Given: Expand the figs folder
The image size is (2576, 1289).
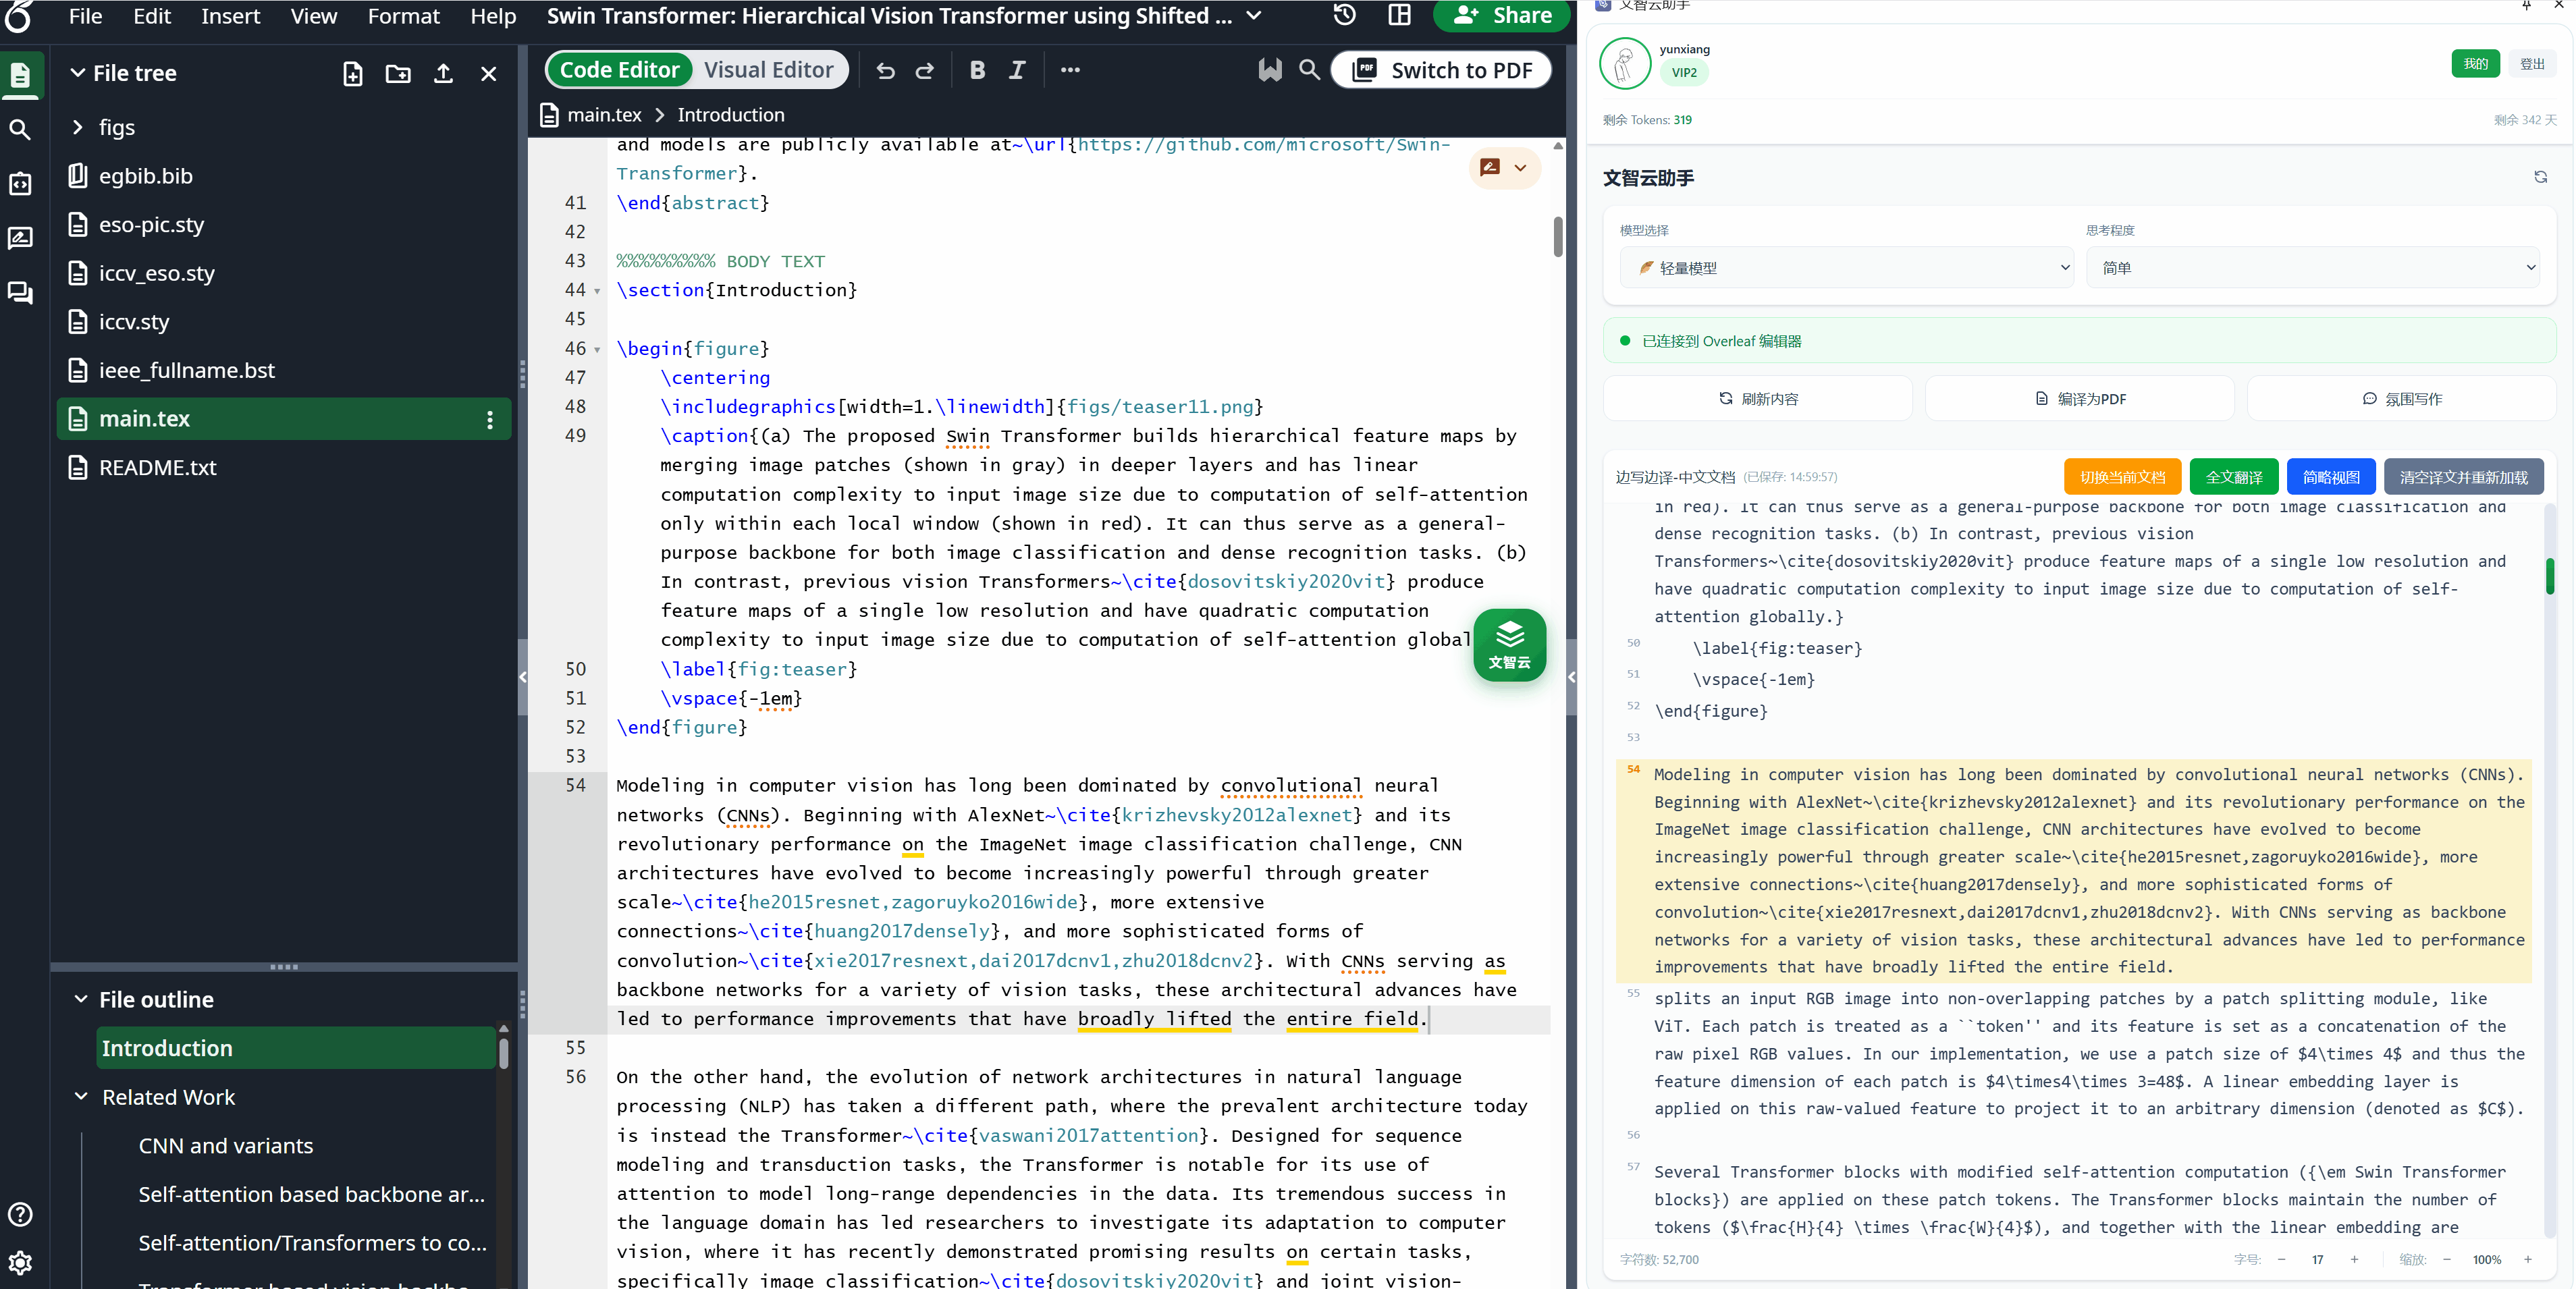Looking at the screenshot, I should [x=78, y=127].
